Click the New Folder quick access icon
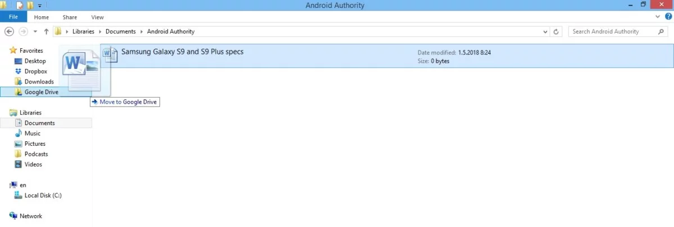This screenshot has width=674, height=227. tap(30, 6)
